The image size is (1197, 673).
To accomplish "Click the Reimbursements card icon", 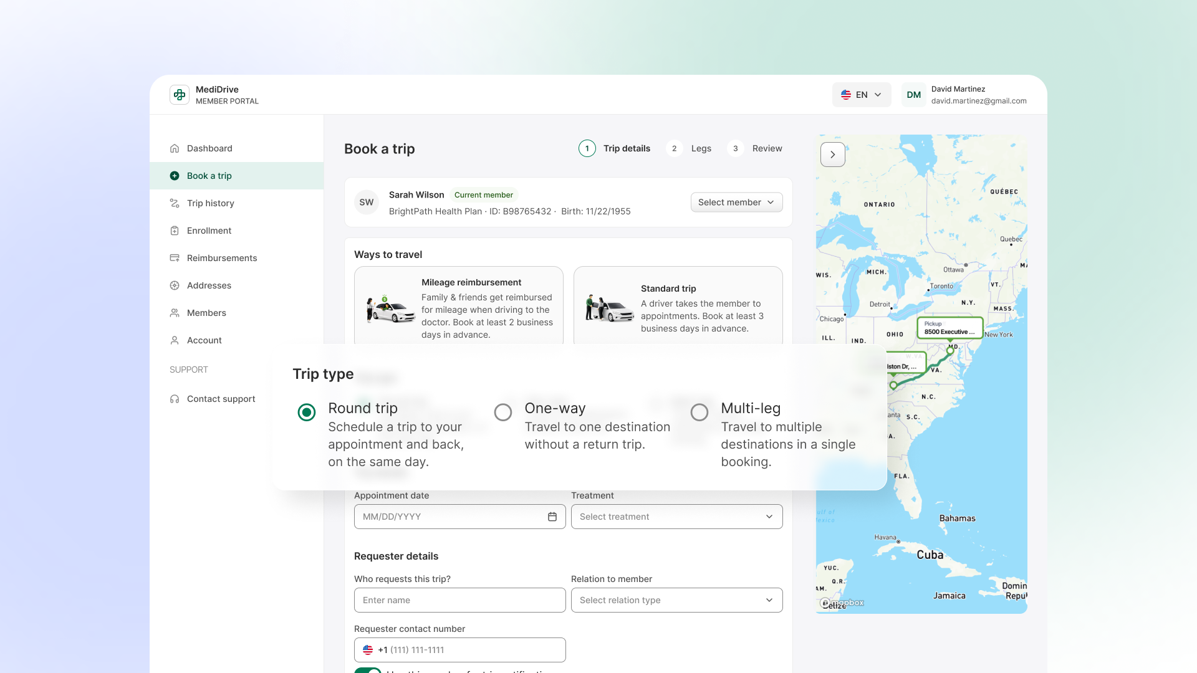I will pyautogui.click(x=175, y=258).
